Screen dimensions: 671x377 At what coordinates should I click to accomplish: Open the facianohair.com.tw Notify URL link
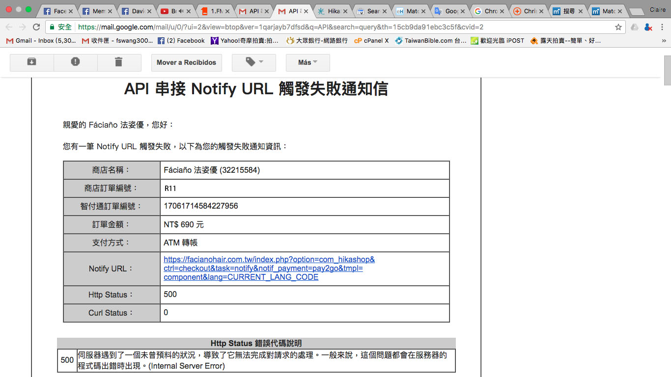pos(269,268)
